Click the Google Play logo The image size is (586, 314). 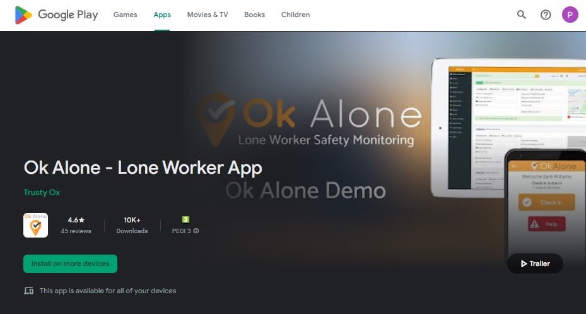click(56, 15)
